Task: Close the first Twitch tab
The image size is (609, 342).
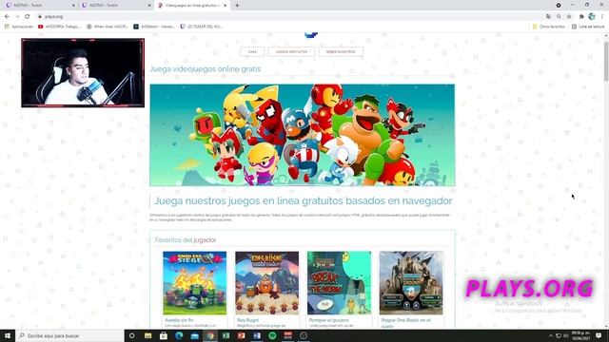Action: (x=73, y=6)
